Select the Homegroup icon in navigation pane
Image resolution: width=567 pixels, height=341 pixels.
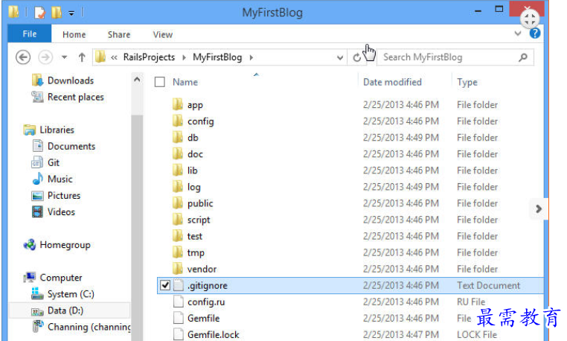[x=30, y=245]
